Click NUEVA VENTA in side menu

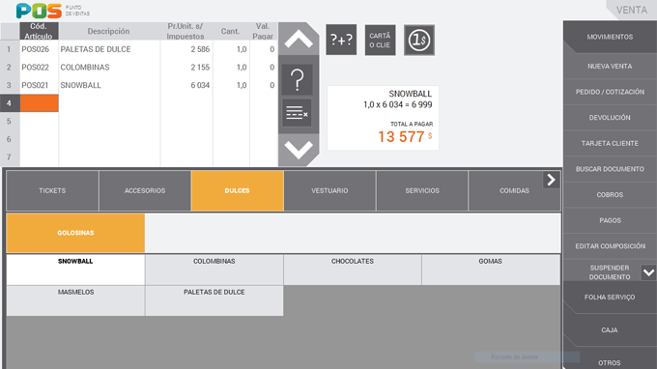point(610,67)
